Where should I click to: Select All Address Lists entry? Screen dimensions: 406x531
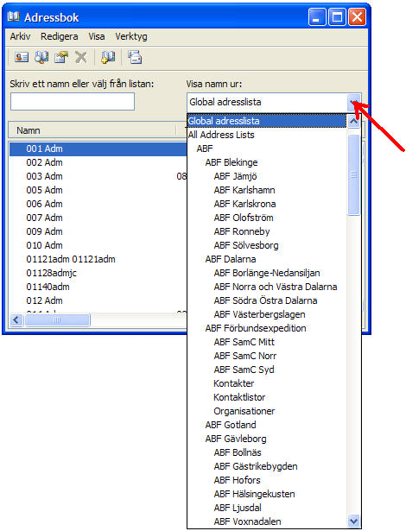point(267,135)
